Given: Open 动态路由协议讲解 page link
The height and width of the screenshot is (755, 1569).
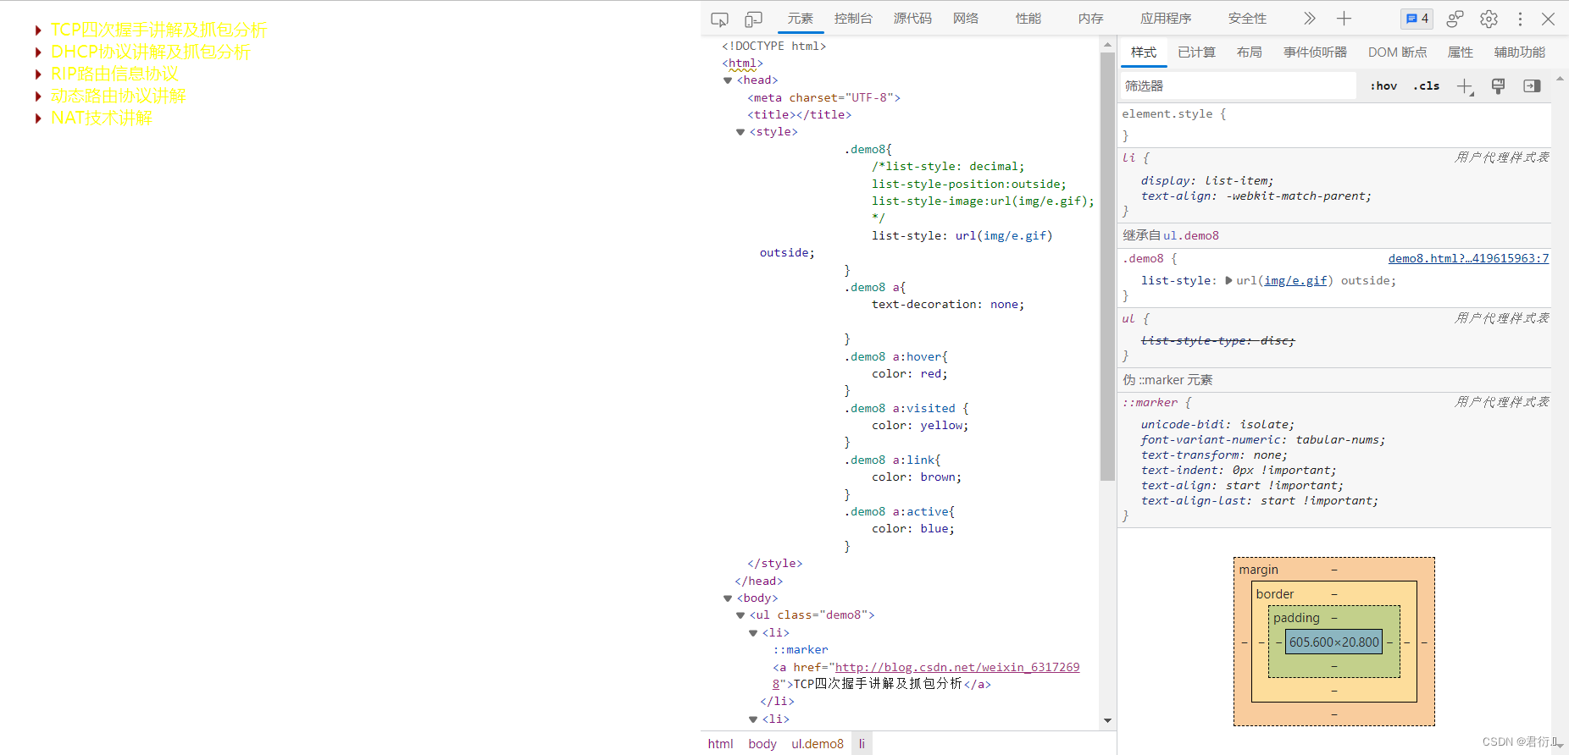Looking at the screenshot, I should click(x=118, y=96).
